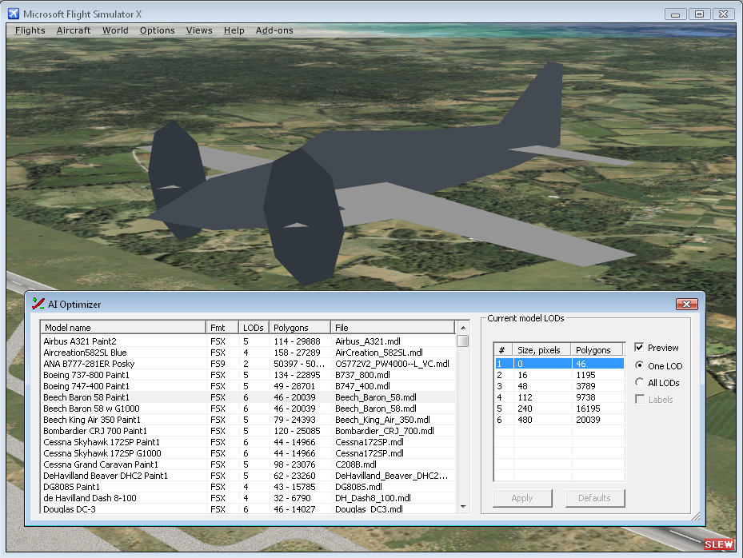Select the Douglas DC-3 model

248,509
